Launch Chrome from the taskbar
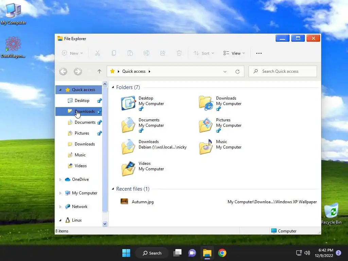This screenshot has height=261, width=348. (x=222, y=253)
